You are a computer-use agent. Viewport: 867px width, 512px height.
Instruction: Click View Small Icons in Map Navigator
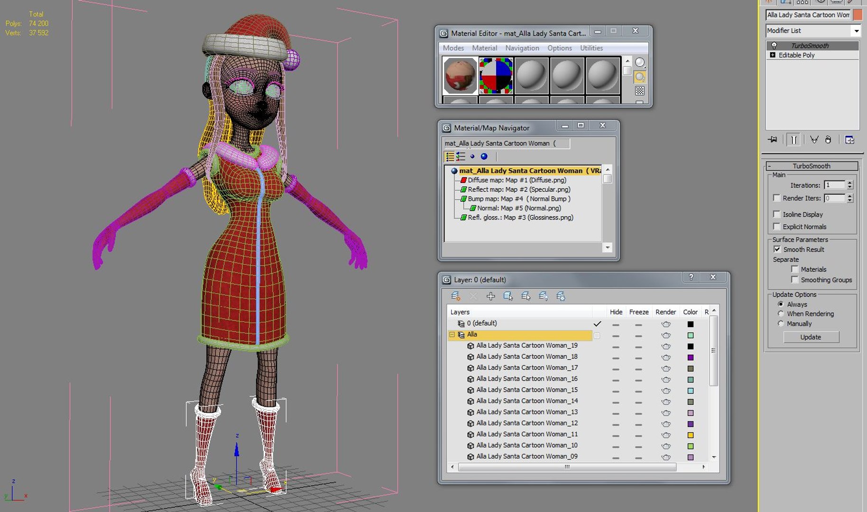coord(472,156)
